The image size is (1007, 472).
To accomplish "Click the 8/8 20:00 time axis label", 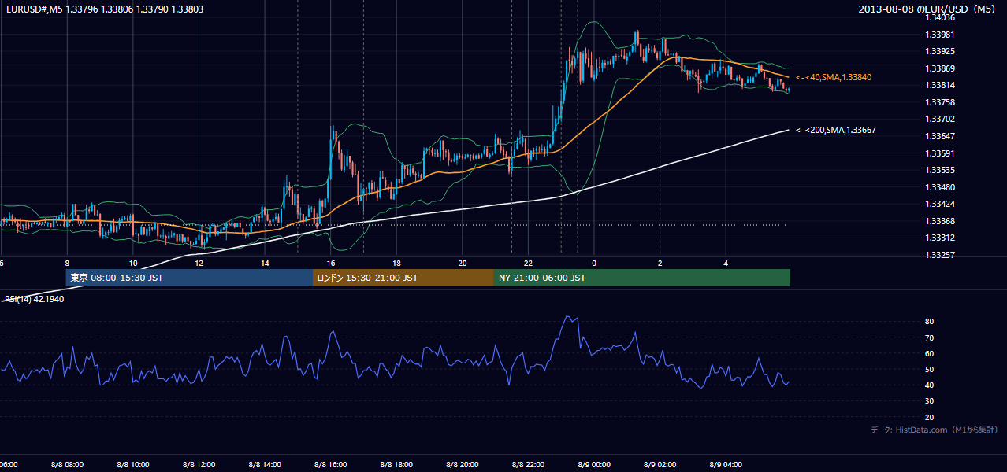I will click(x=463, y=464).
